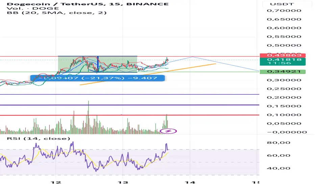Click the USDT currency button
315x186 pixels.
click(282, 4)
